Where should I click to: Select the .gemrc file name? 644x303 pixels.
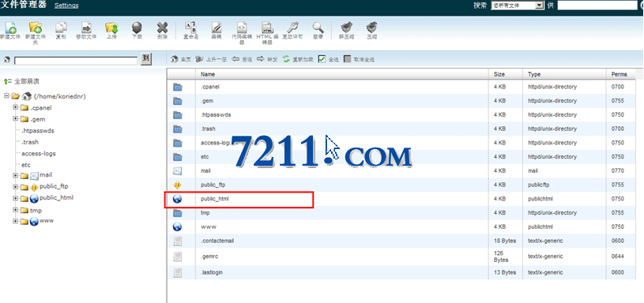[209, 256]
